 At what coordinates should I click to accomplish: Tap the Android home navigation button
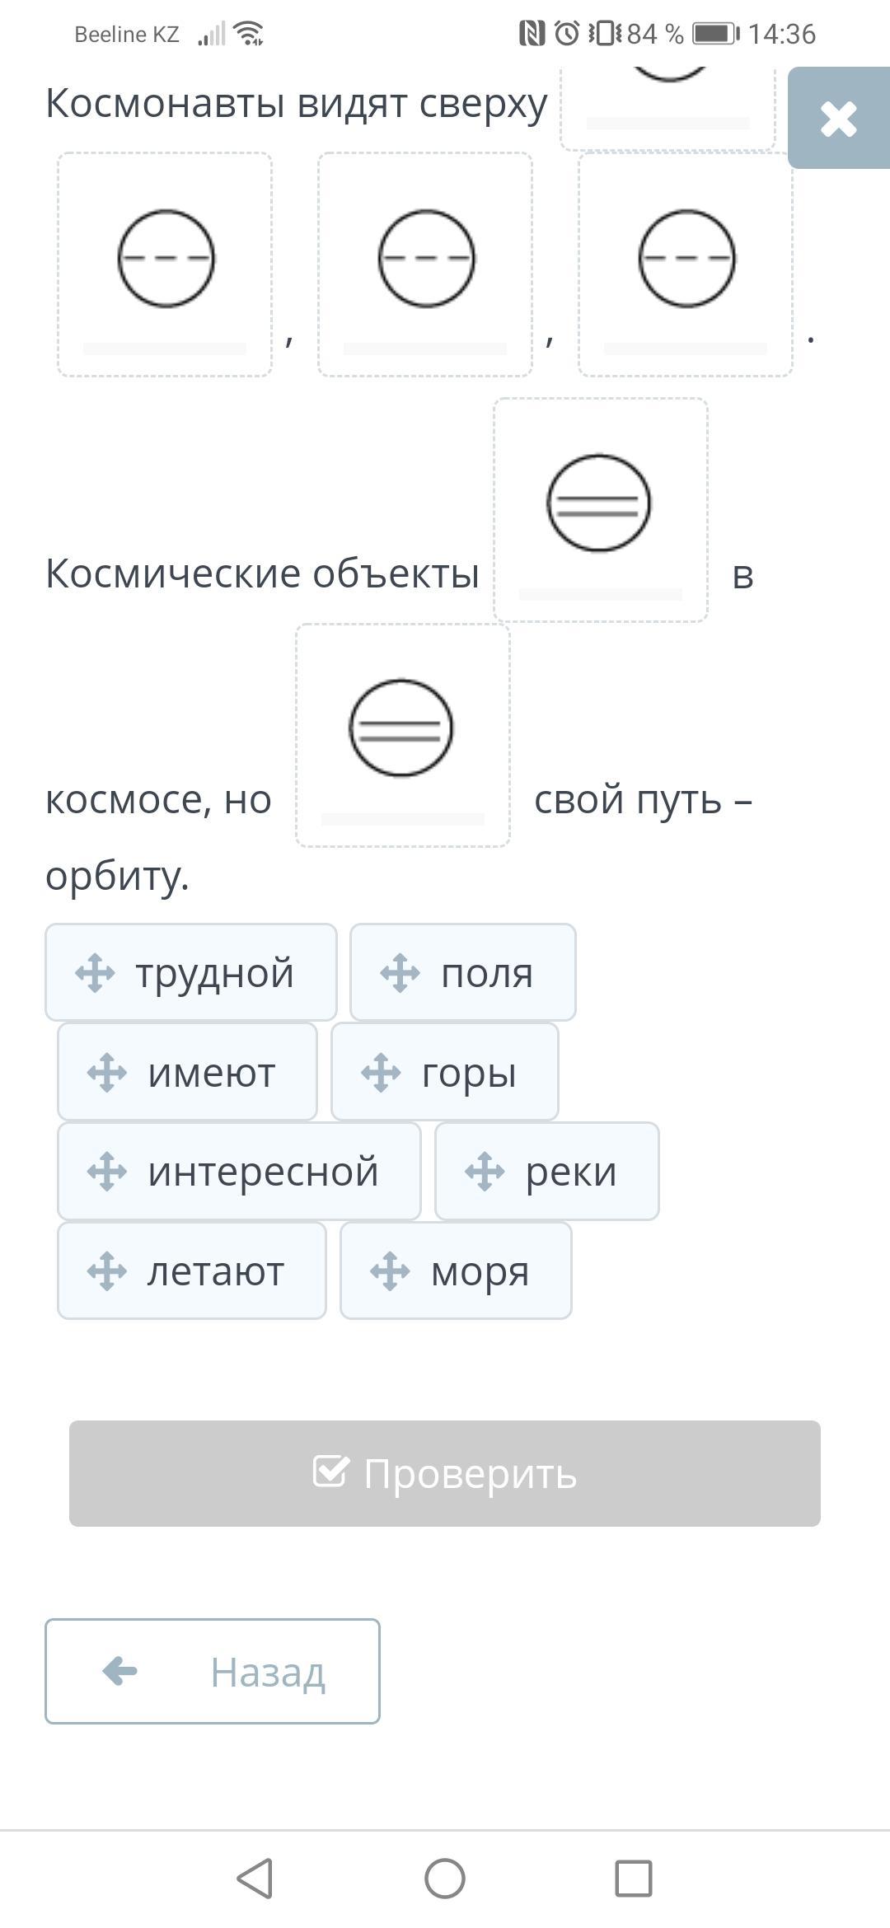pyautogui.click(x=445, y=1879)
